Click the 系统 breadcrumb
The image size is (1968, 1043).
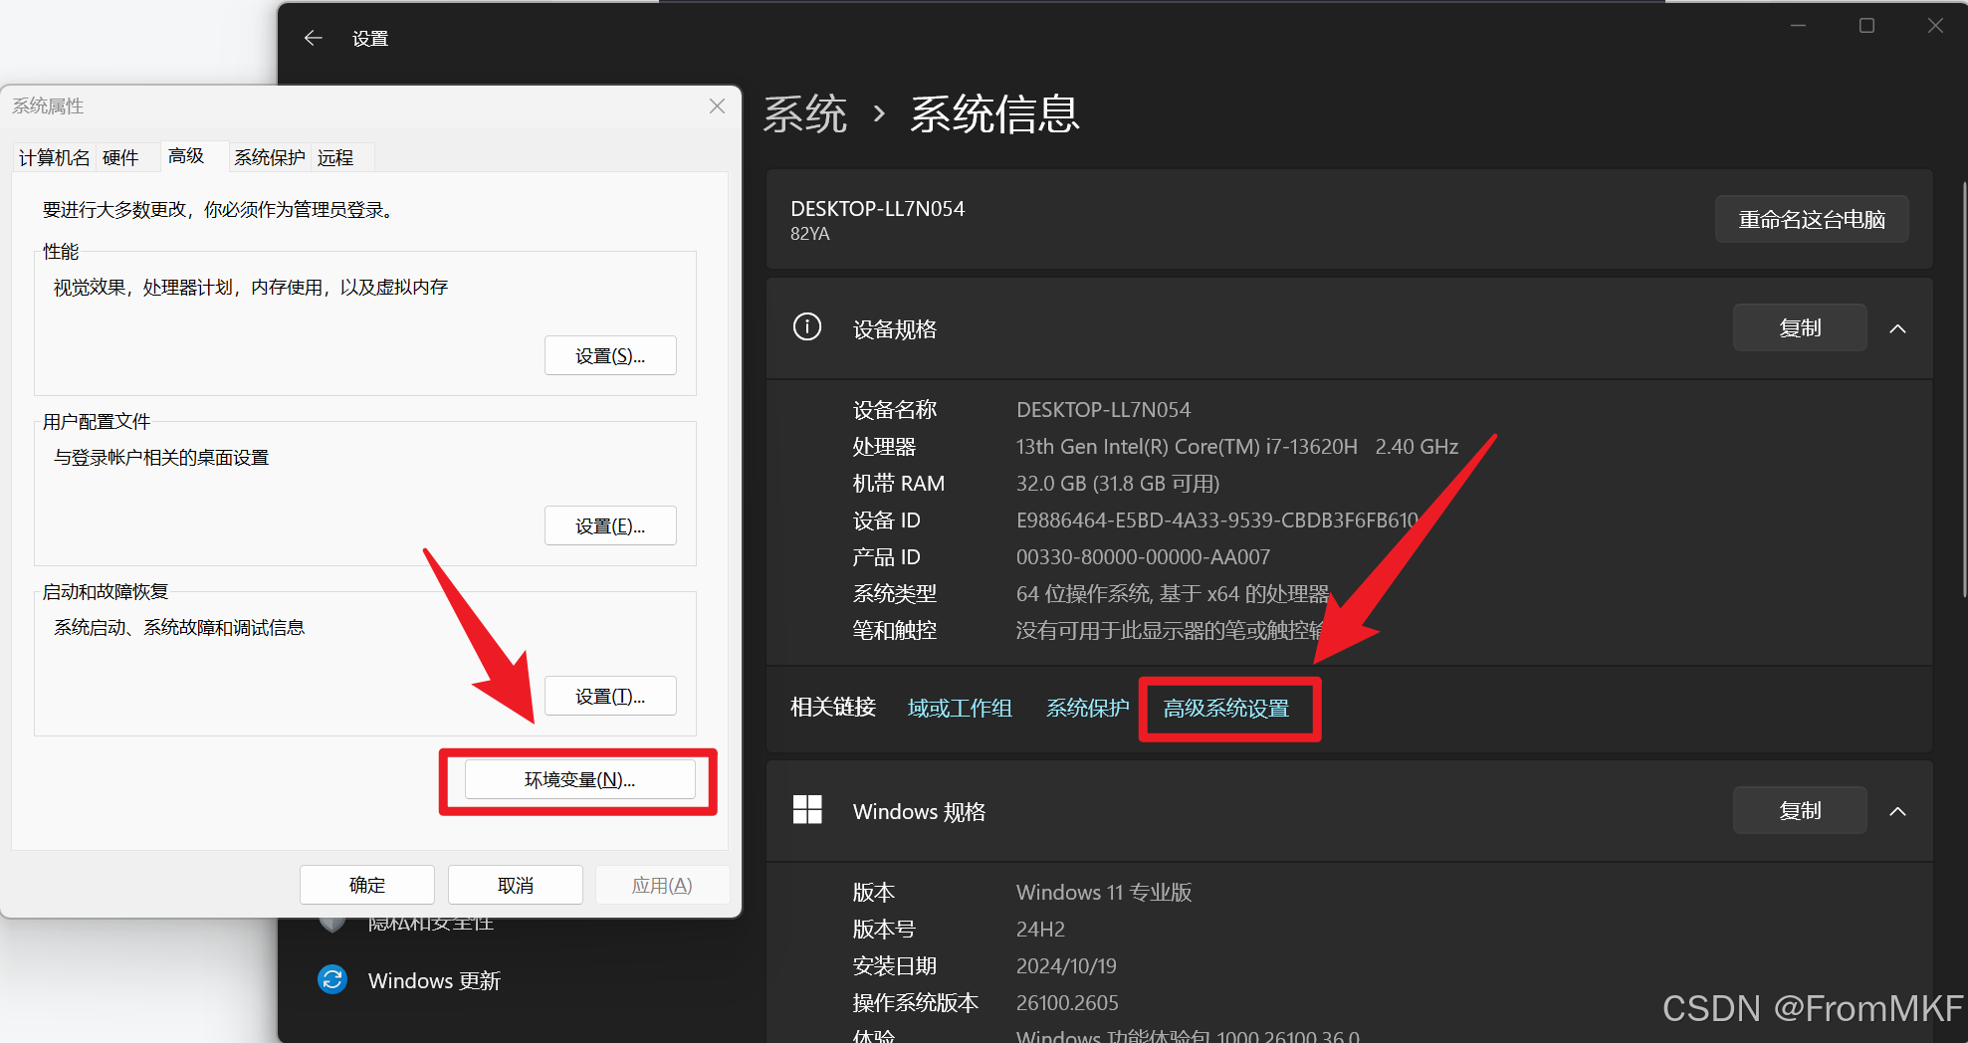click(x=805, y=113)
